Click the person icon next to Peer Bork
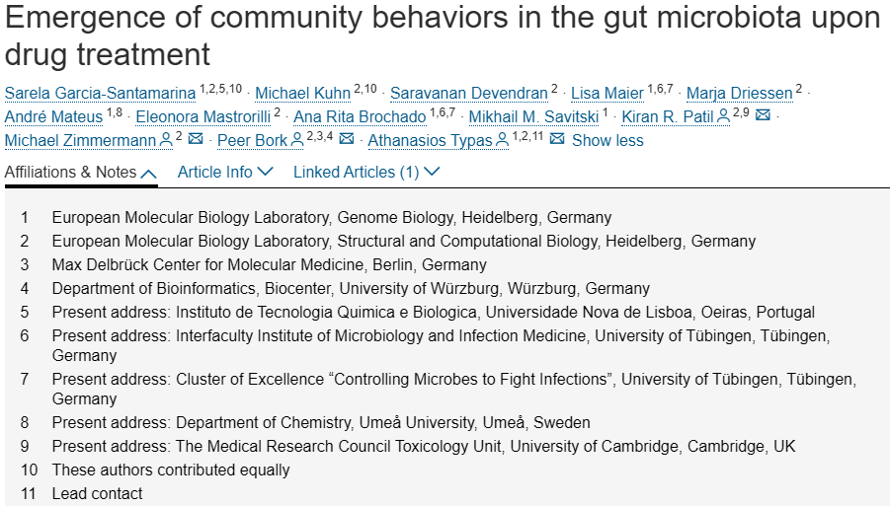This screenshot has height=506, width=890. click(x=297, y=140)
